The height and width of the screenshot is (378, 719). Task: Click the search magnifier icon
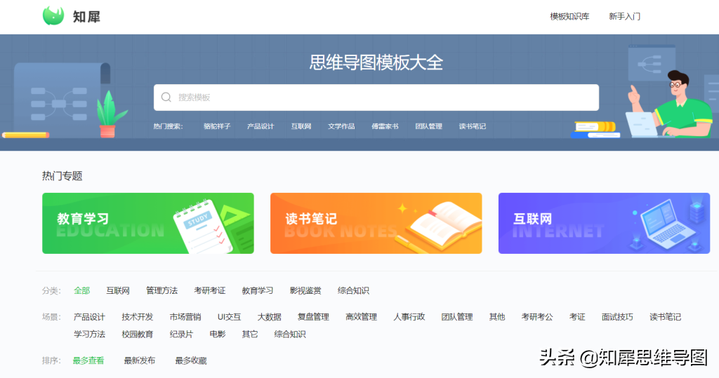click(166, 97)
